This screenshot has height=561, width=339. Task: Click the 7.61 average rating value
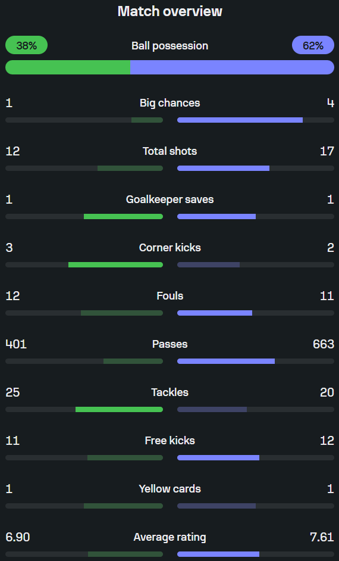point(322,537)
